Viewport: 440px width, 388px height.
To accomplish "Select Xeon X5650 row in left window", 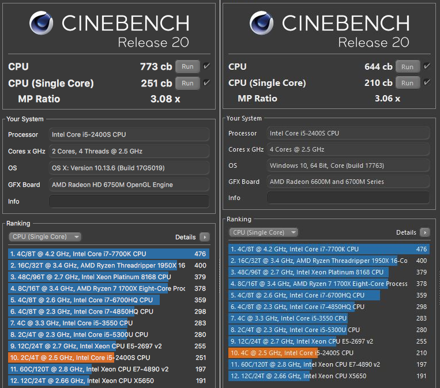I will (x=108, y=381).
